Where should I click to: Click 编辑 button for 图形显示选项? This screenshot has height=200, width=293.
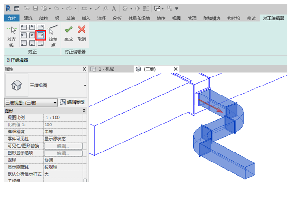pos(63,153)
